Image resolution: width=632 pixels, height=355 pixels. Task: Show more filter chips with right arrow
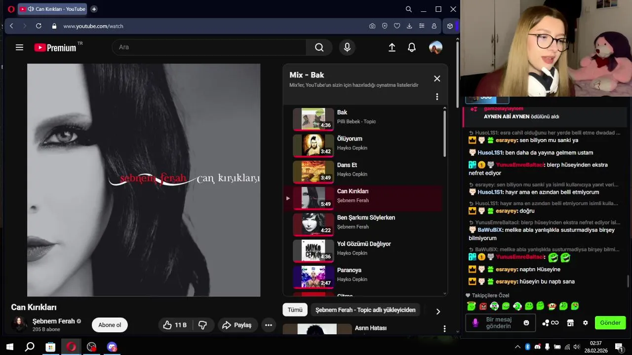[437, 311]
